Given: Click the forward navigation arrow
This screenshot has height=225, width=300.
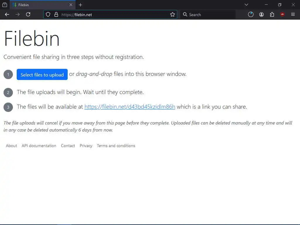Looking at the screenshot, I should click(x=18, y=15).
